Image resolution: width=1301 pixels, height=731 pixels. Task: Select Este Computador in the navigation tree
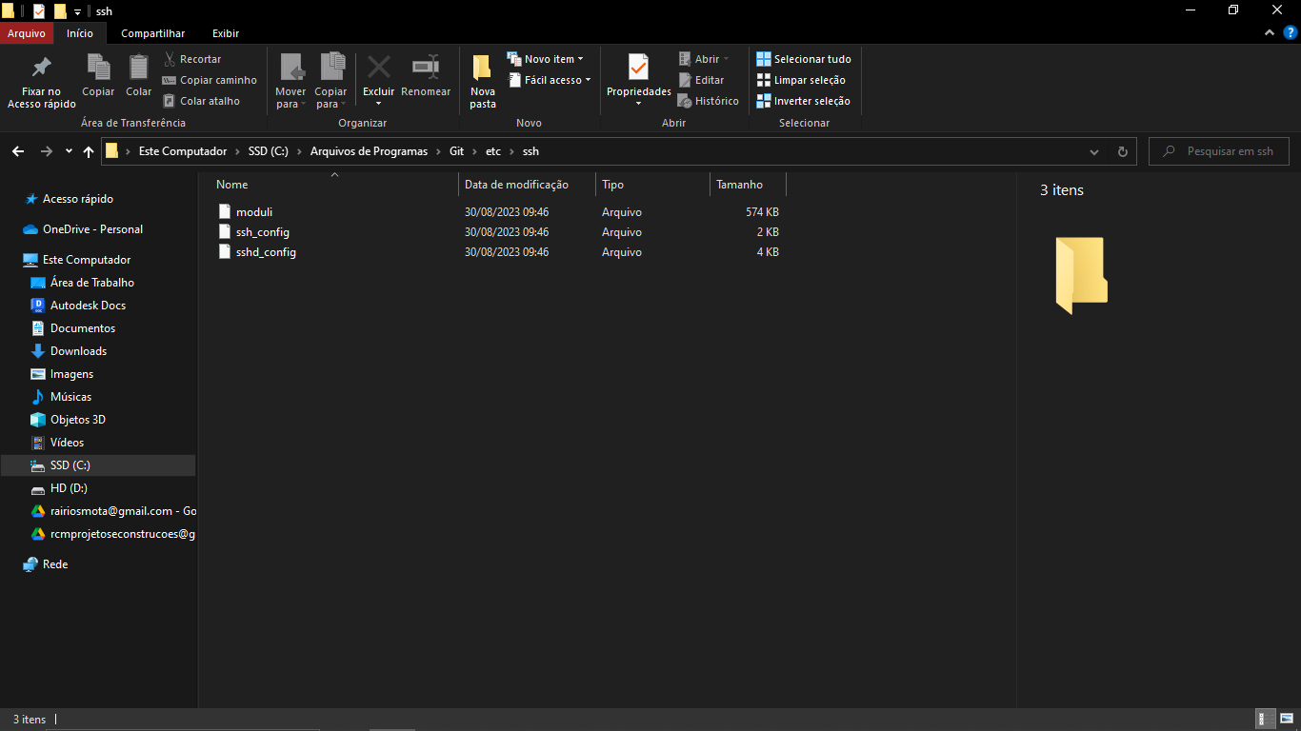click(87, 260)
